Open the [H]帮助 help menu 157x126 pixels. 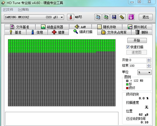pos(23,10)
